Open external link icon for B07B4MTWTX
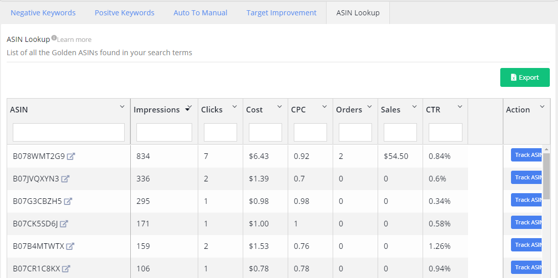558x278 pixels. (71, 246)
